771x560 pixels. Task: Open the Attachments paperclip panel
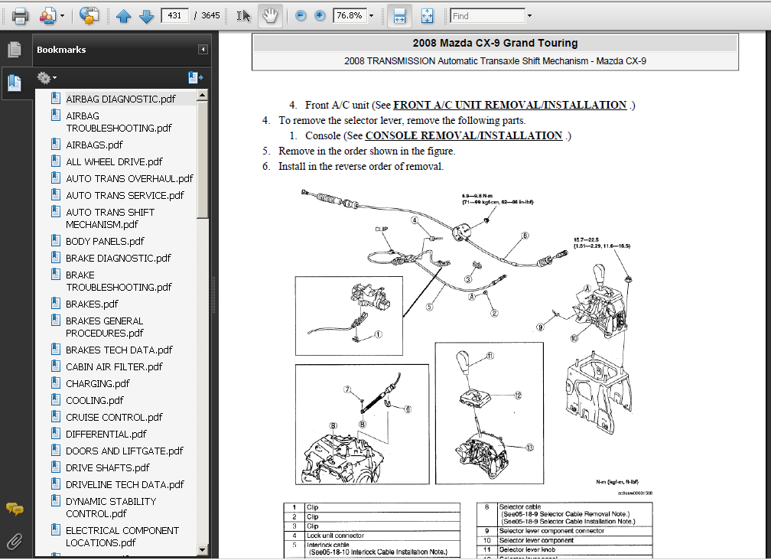(15, 542)
